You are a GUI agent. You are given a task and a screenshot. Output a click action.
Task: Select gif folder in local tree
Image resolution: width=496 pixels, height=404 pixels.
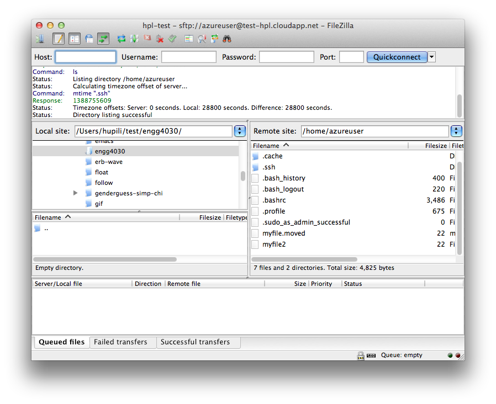coord(136,204)
